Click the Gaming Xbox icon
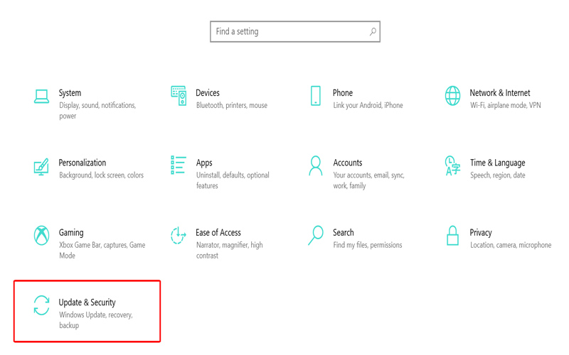Image resolution: width=569 pixels, height=355 pixels. [x=41, y=235]
